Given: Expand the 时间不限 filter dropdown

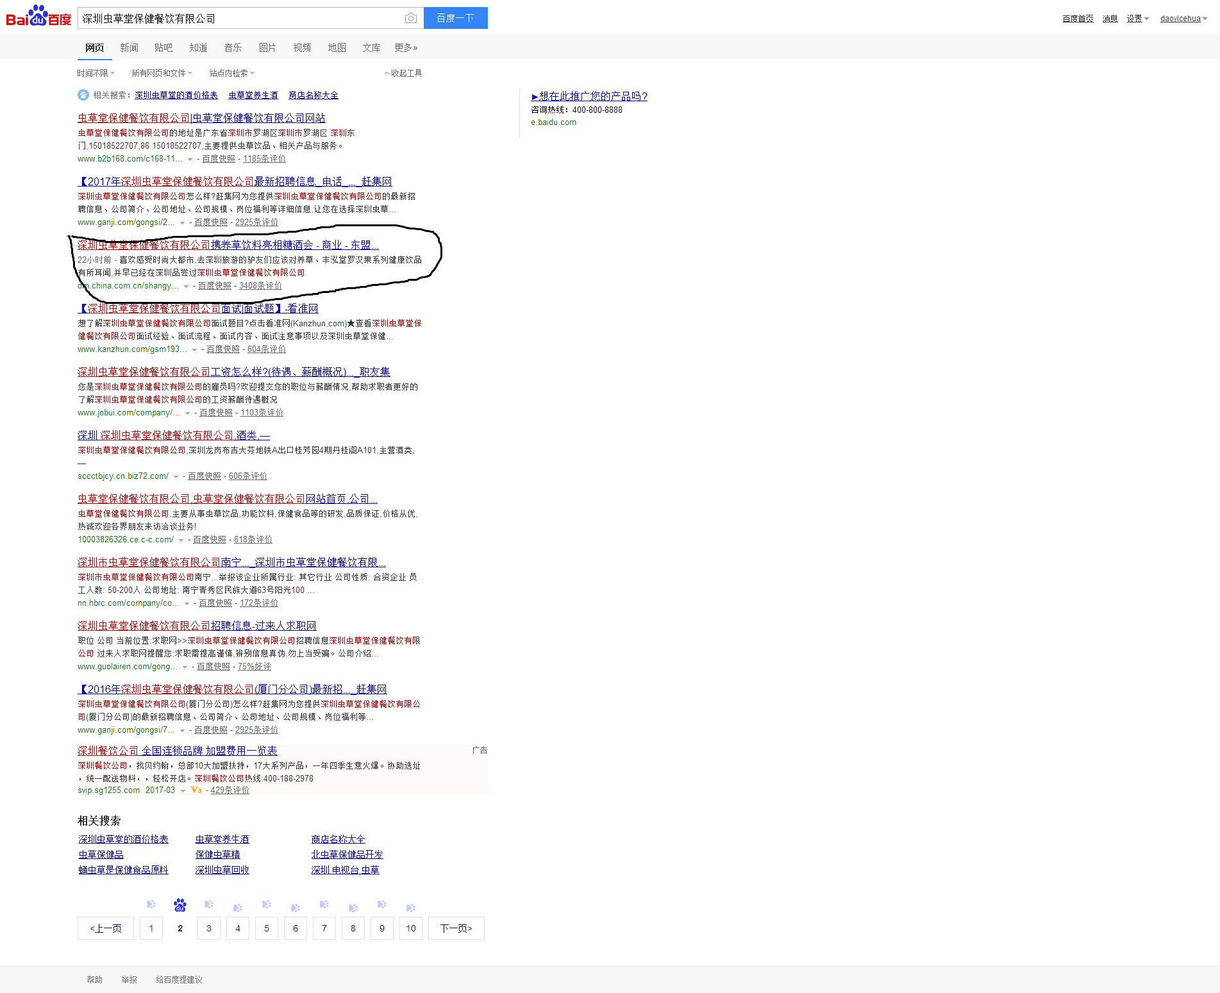Looking at the screenshot, I should pyautogui.click(x=96, y=73).
